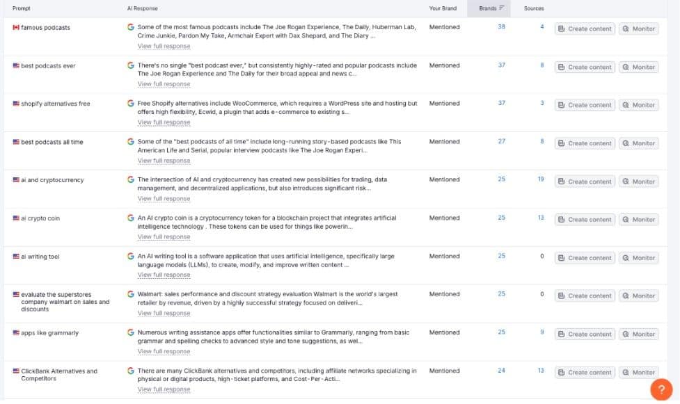Screen dimensions: 680x404
Task: Click Monitor for shopify alternatives free row
Action: tap(639, 105)
